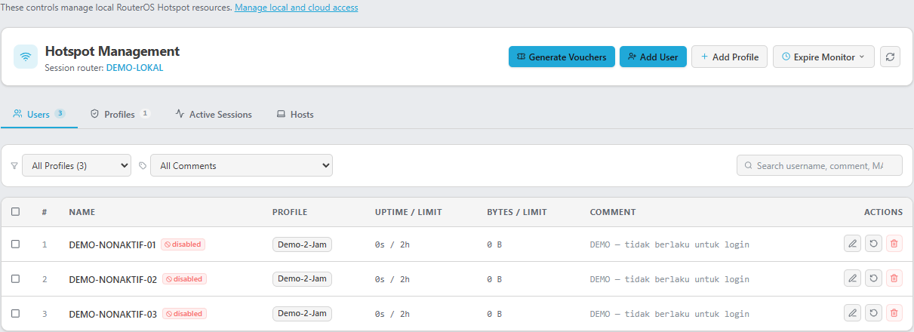Click the disabled badge on DEMO-NONAKTIF-02
914x332 pixels.
coord(183,279)
